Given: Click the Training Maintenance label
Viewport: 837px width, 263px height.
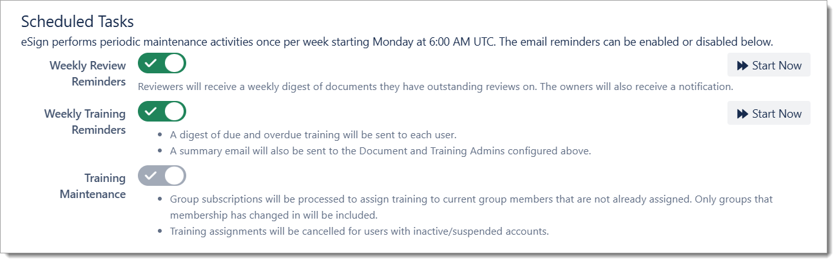Looking at the screenshot, I should click(93, 186).
